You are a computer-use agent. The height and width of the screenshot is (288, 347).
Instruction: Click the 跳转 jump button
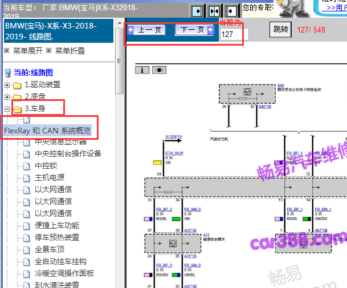[x=280, y=30]
